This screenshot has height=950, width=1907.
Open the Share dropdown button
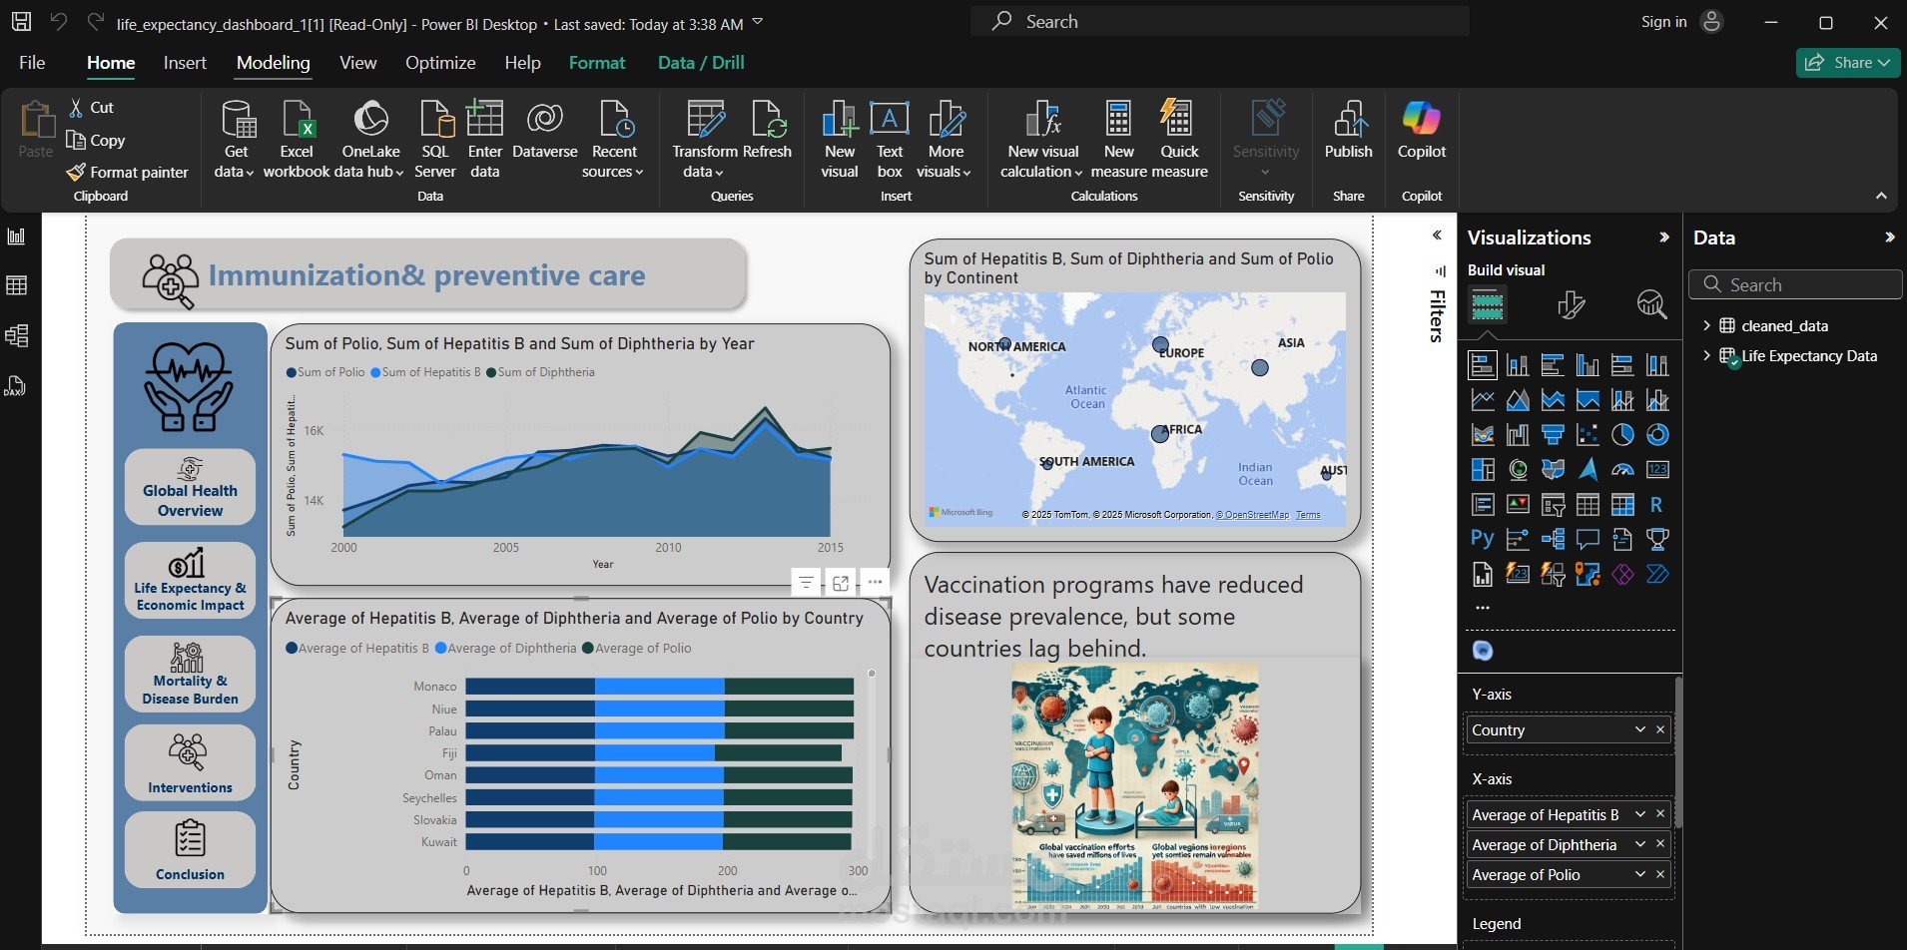pyautogui.click(x=1848, y=62)
